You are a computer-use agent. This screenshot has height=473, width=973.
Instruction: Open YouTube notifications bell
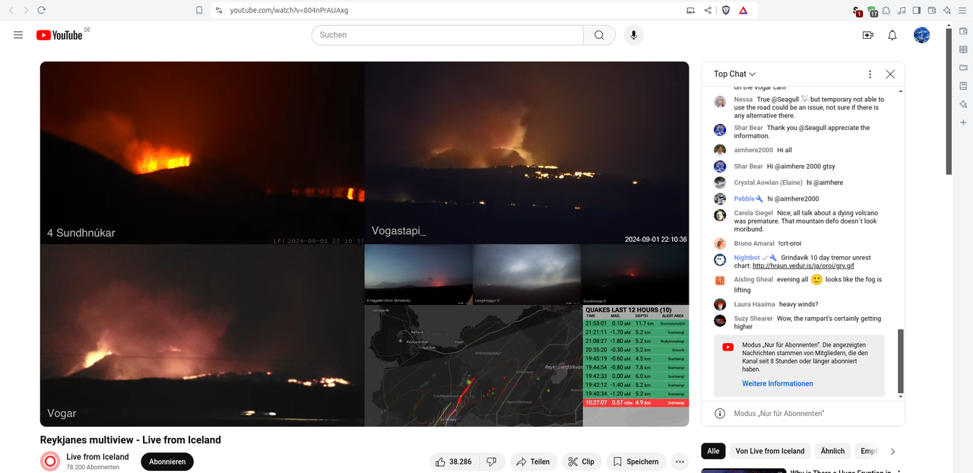pos(892,35)
